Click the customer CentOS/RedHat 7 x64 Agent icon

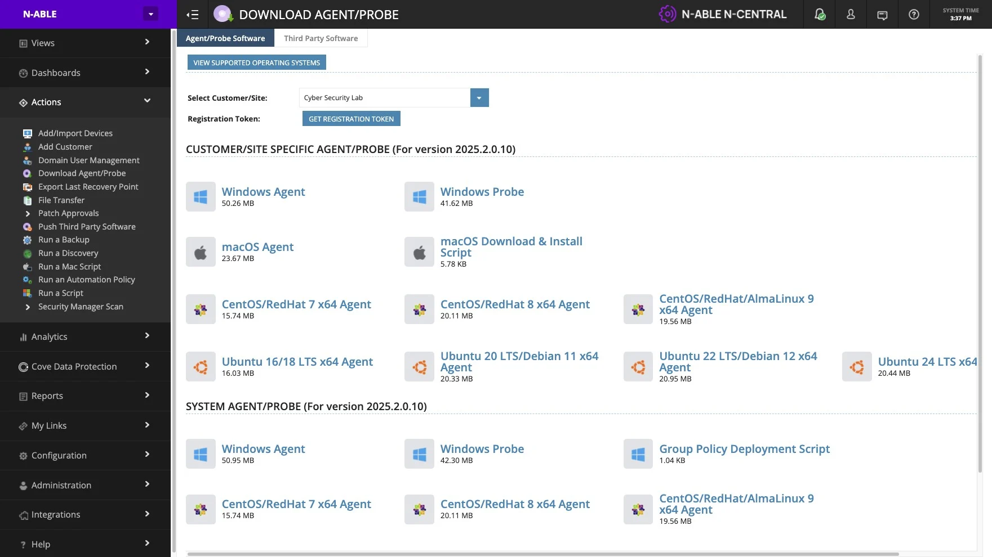pos(201,309)
